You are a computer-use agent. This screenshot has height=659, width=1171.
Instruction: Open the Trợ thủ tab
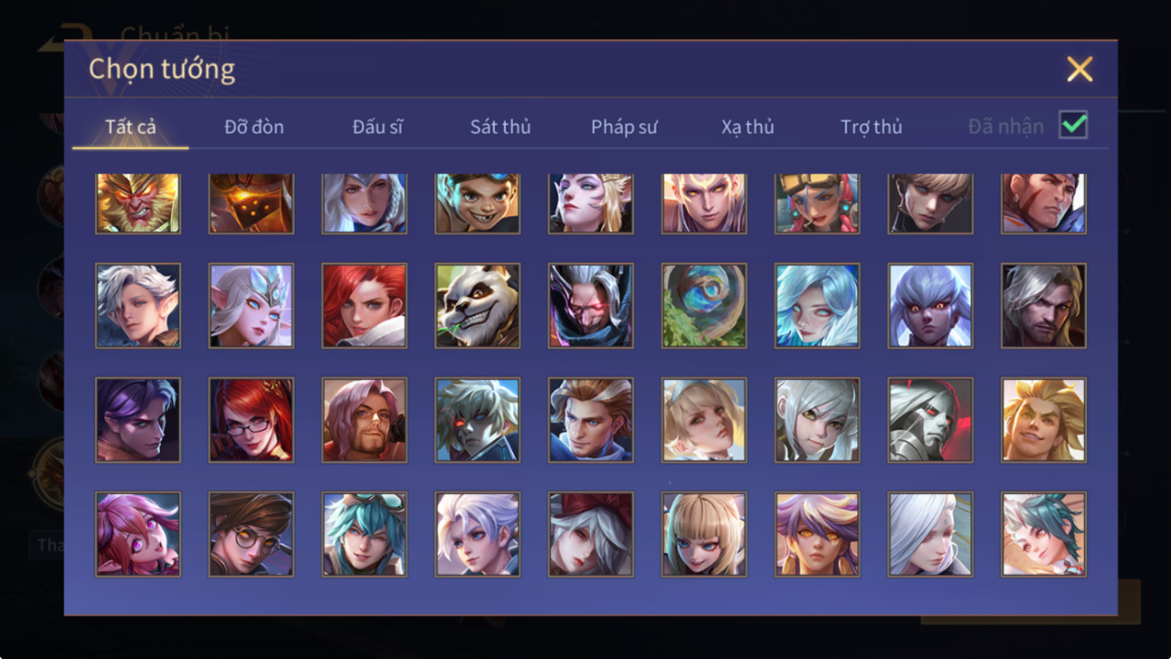click(871, 127)
